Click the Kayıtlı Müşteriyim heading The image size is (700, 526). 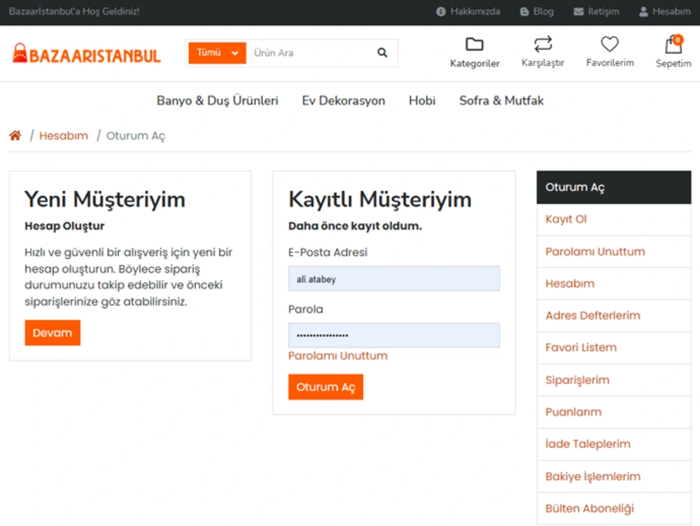380,199
